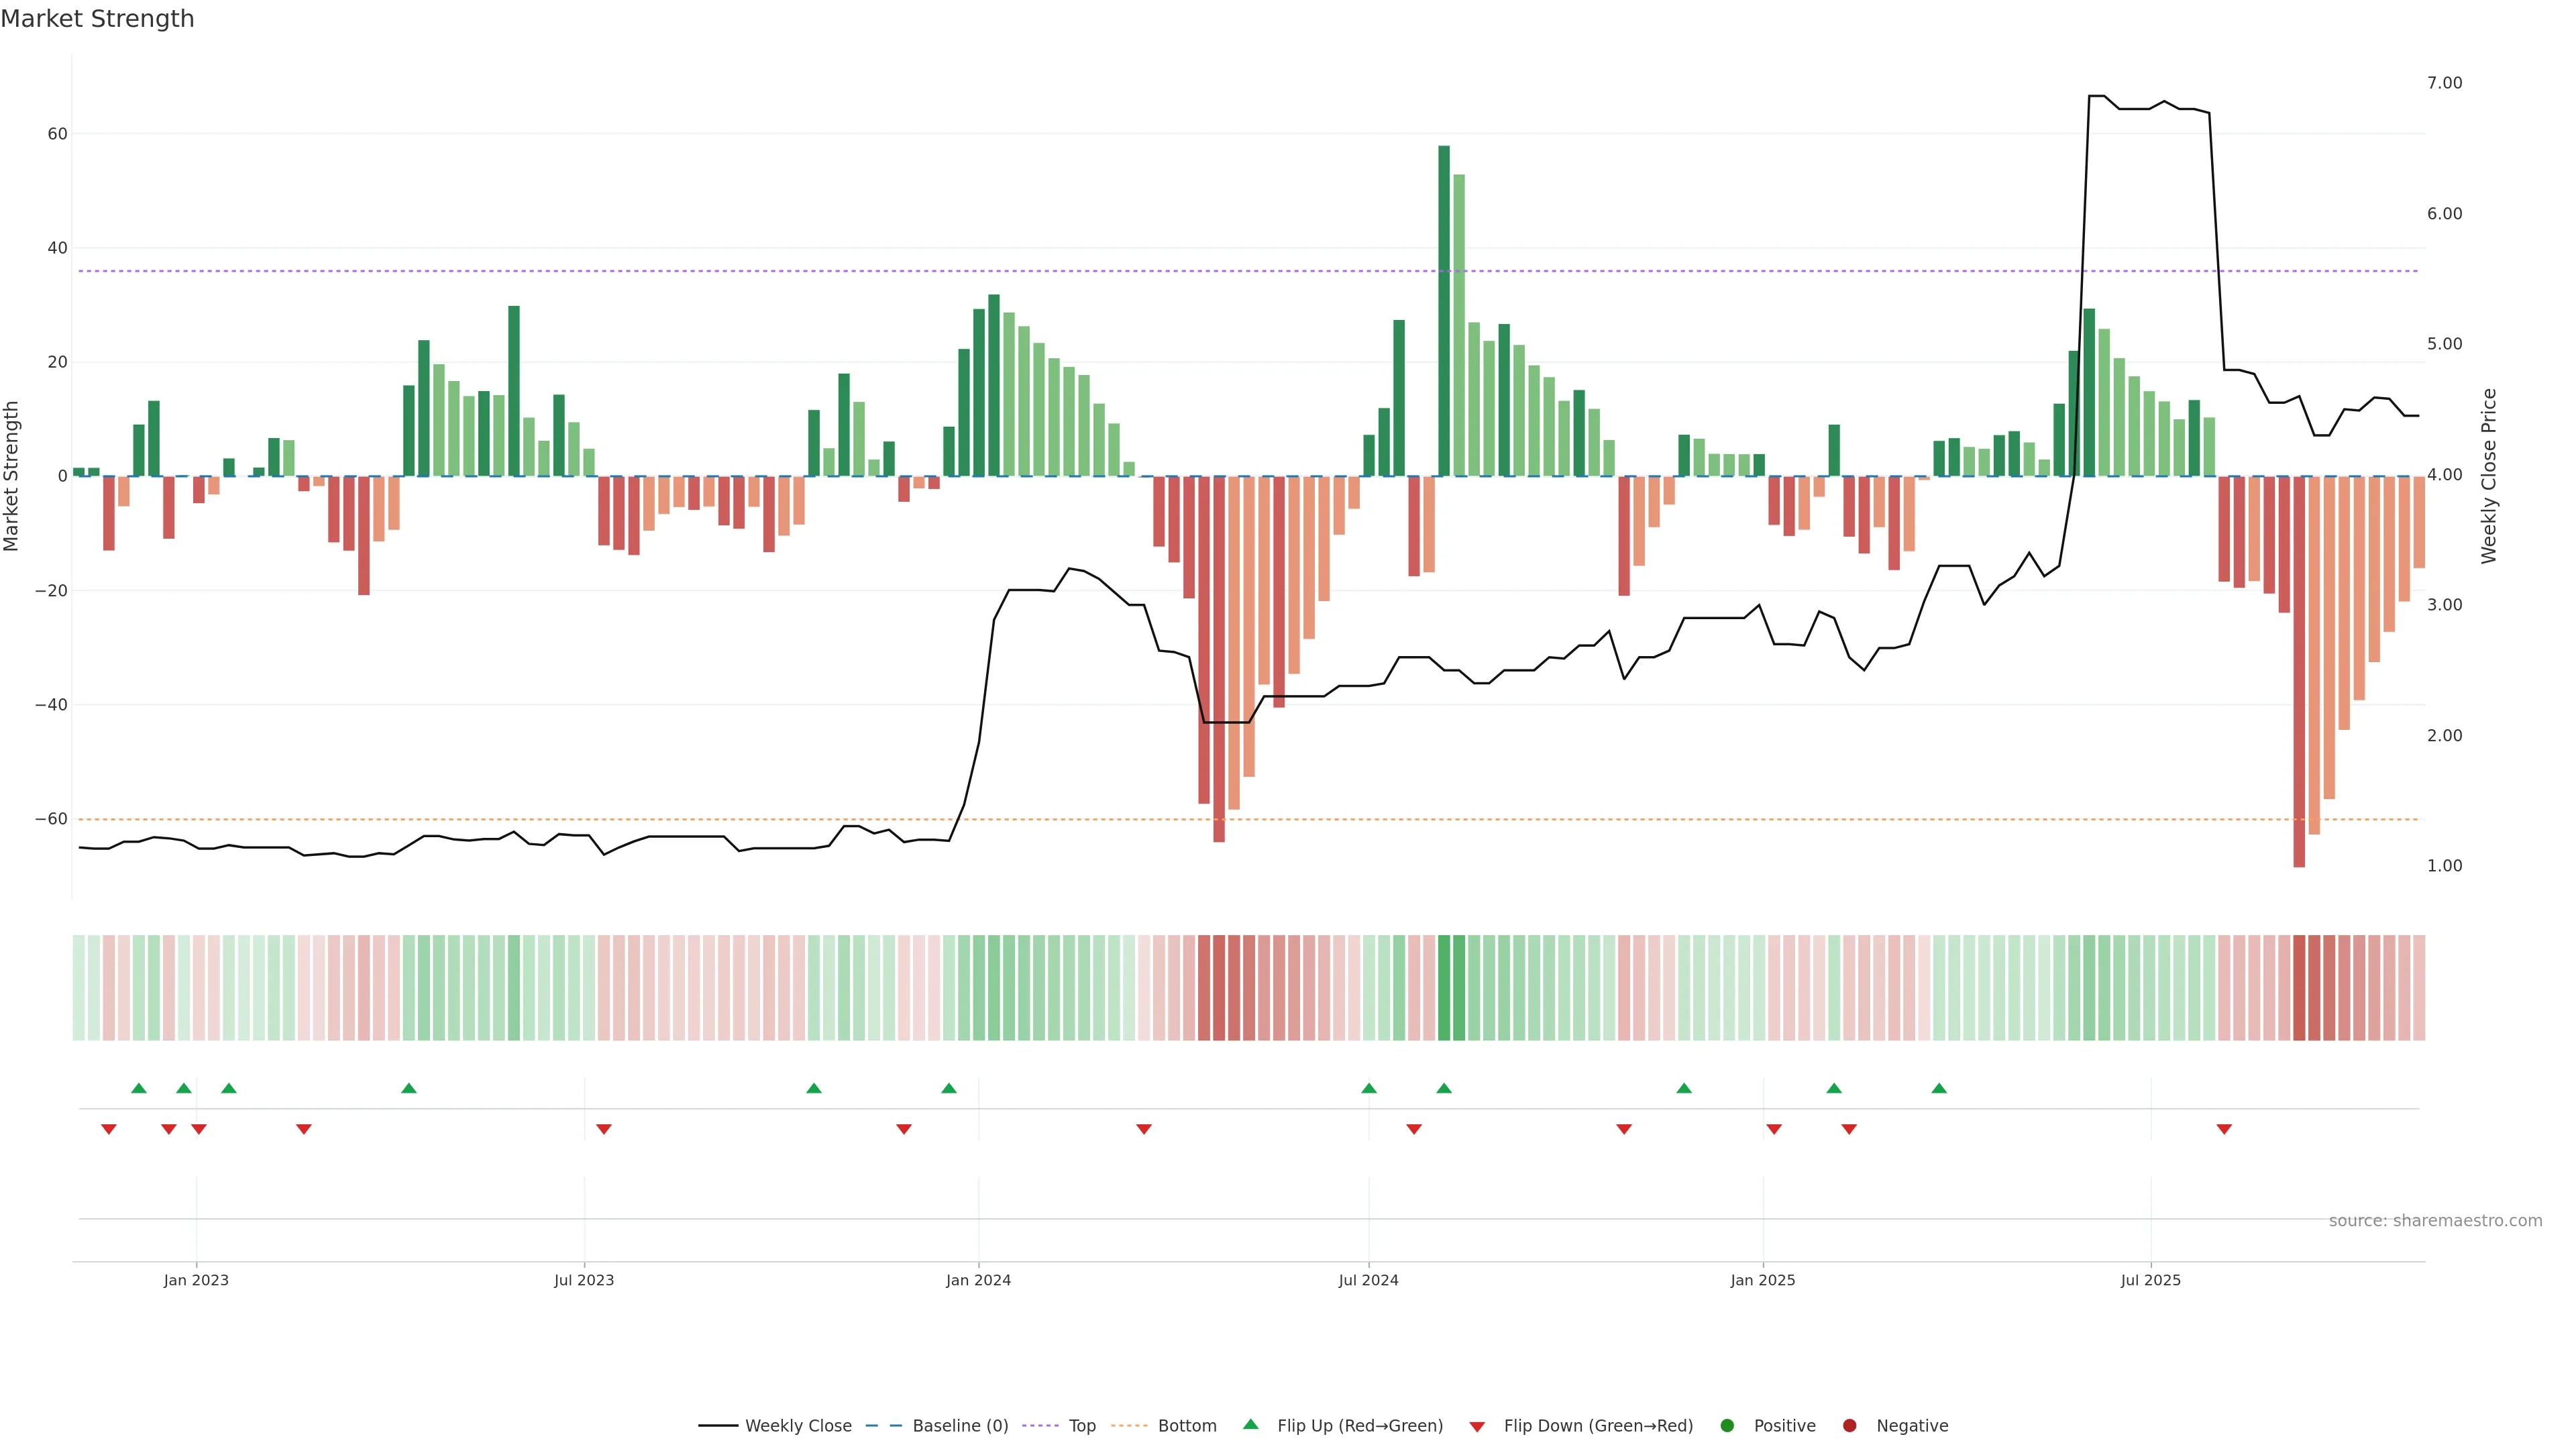Click the Jul 2025 x-axis label

[2150, 1280]
